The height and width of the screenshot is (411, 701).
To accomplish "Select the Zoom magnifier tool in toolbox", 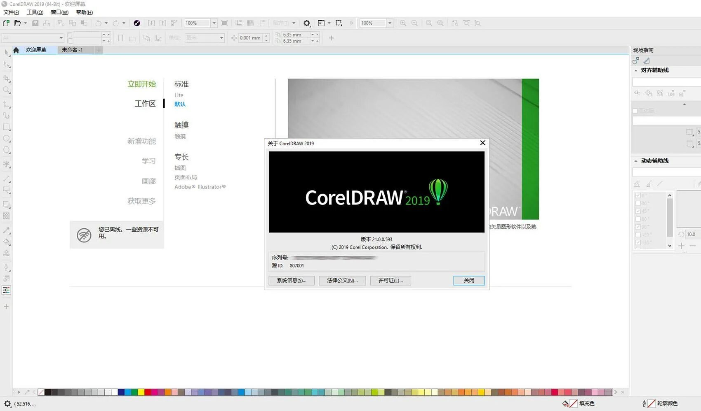I will (7, 90).
